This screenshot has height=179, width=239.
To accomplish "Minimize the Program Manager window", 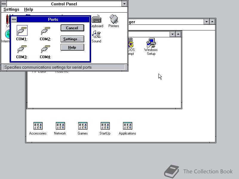I will (206, 22).
